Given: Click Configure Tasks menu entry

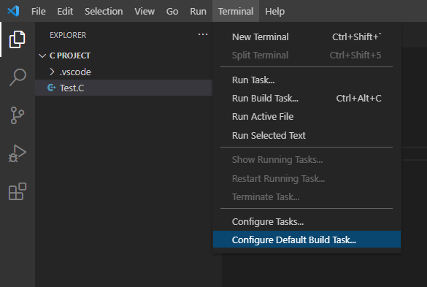Looking at the screenshot, I should click(307, 221).
